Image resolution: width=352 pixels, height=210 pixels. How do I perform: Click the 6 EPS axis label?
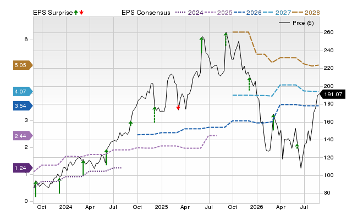(26, 40)
